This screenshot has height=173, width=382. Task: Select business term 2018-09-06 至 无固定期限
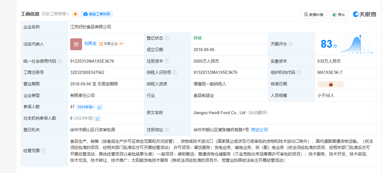coord(94,84)
